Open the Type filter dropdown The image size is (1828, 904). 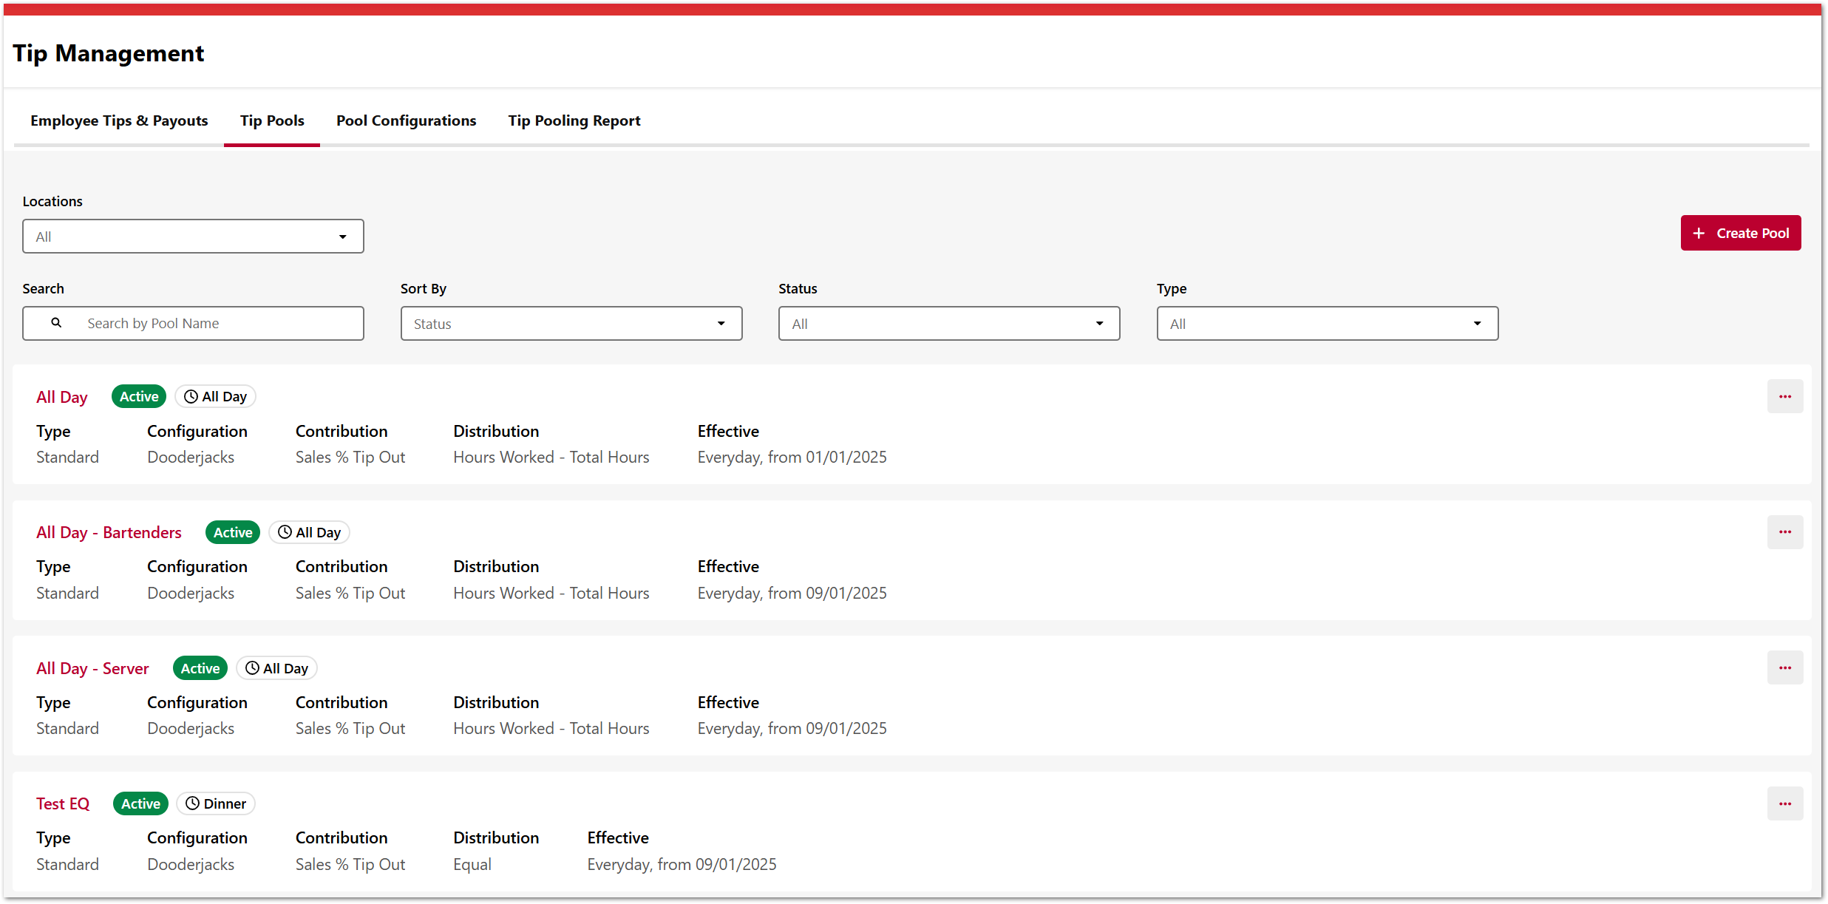click(1327, 324)
